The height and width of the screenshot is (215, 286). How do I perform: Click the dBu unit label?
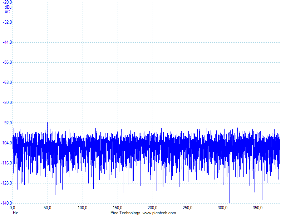[8, 7]
